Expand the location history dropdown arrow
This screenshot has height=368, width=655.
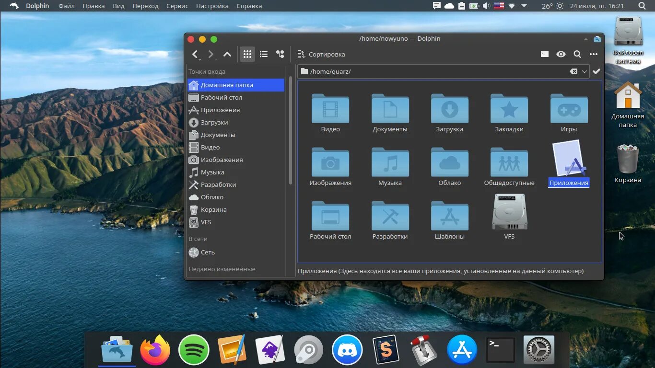tap(585, 71)
